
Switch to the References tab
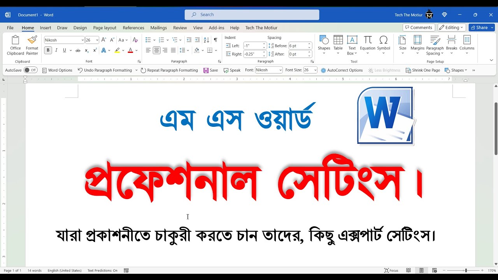(x=133, y=28)
